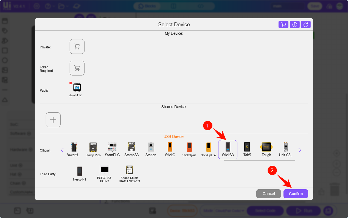Pick the Tough device

(x=266, y=149)
